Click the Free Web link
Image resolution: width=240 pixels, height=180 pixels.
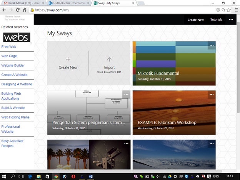click(x=9, y=47)
